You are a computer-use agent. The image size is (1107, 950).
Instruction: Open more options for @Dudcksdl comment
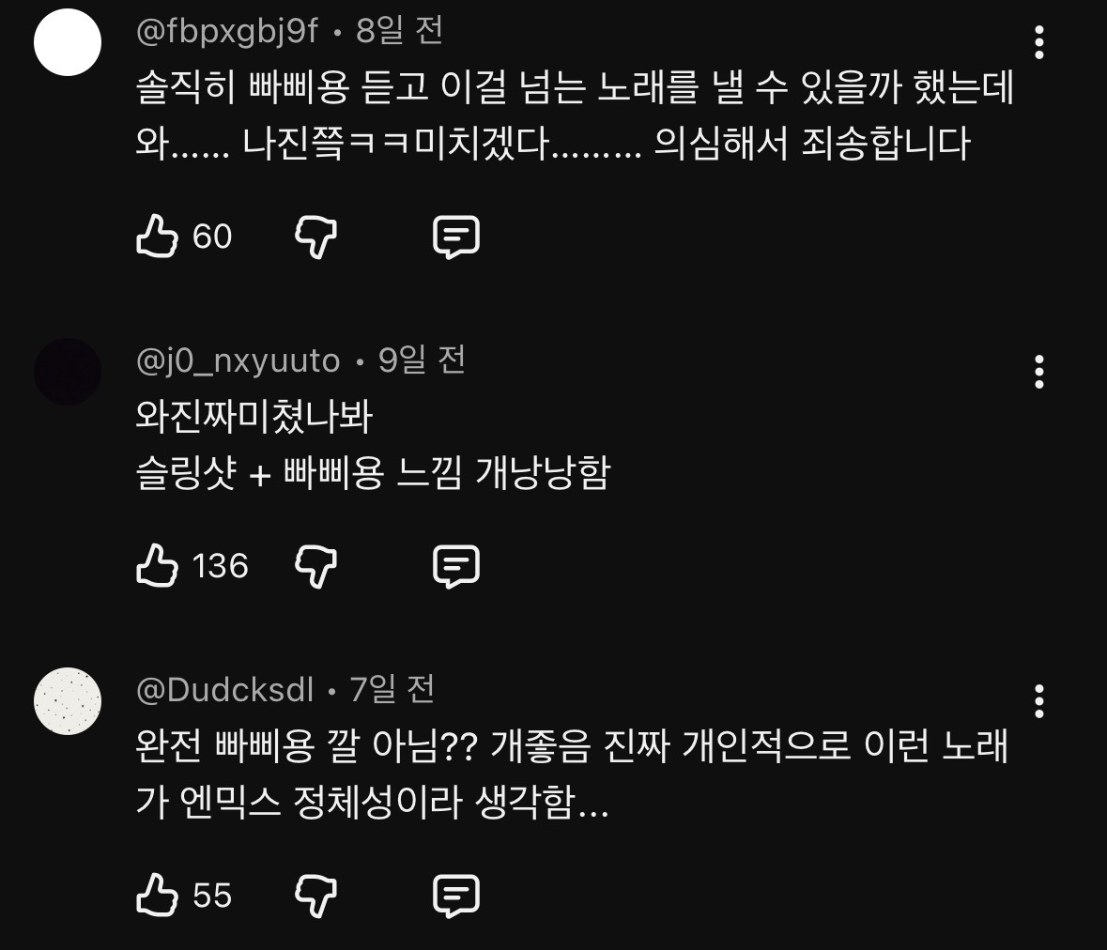pyautogui.click(x=1038, y=701)
